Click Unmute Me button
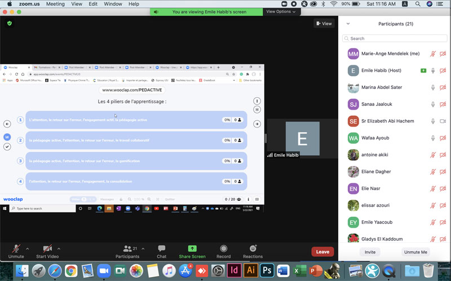451x281 pixels. point(415,252)
